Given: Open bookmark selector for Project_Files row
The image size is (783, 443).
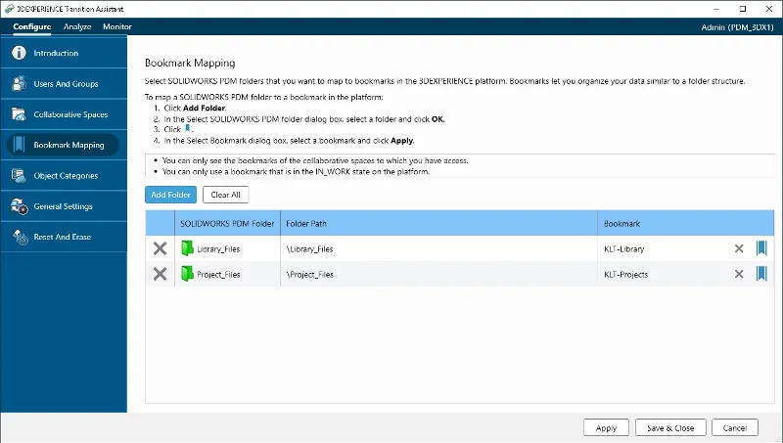Looking at the screenshot, I should coord(761,274).
